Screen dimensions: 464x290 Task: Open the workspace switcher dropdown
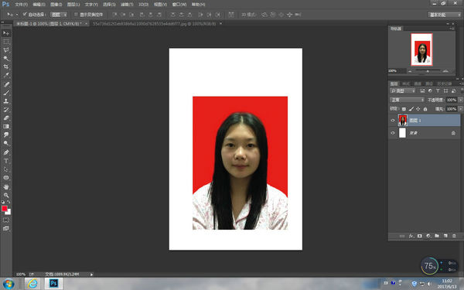[x=445, y=15]
